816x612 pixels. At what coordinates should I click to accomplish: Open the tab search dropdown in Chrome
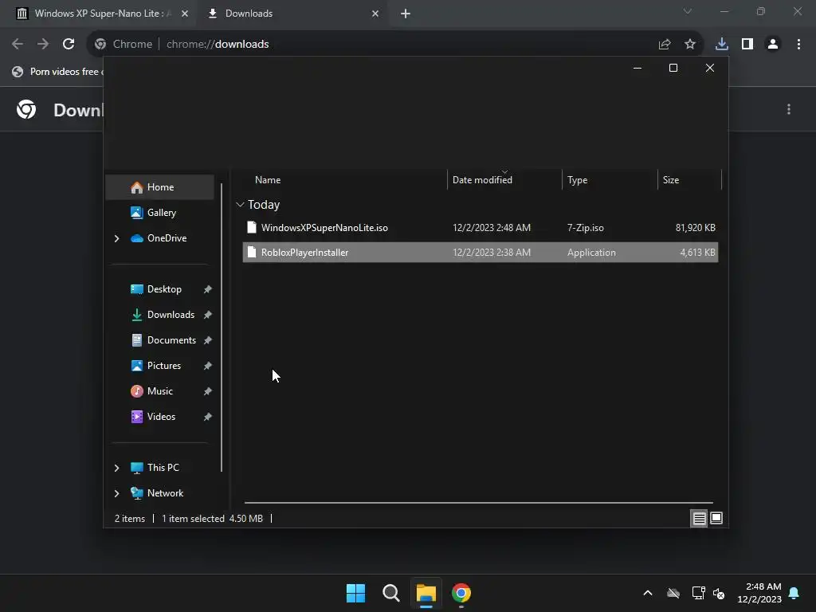point(688,11)
